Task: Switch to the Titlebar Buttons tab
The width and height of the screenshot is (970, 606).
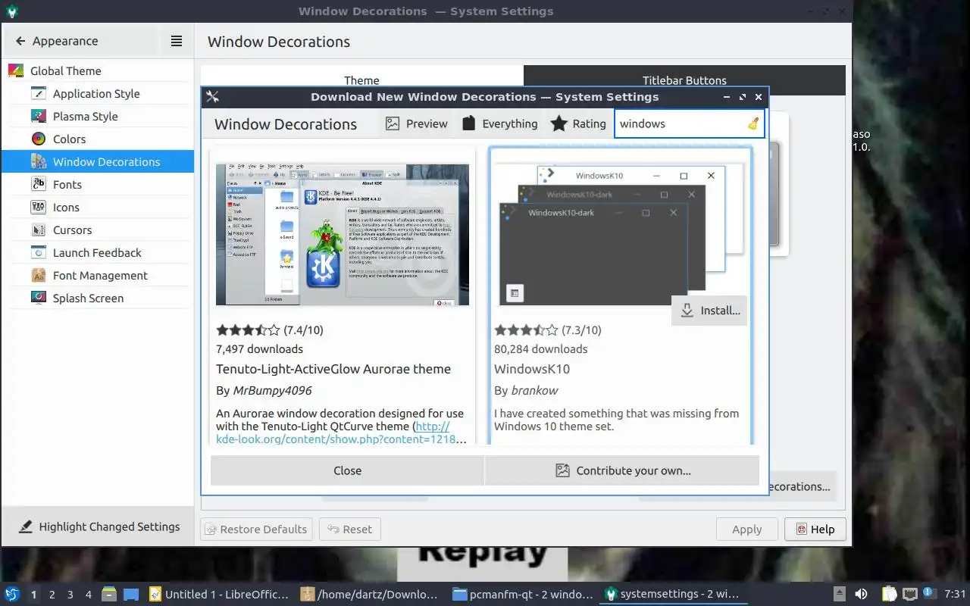Action: point(684,80)
